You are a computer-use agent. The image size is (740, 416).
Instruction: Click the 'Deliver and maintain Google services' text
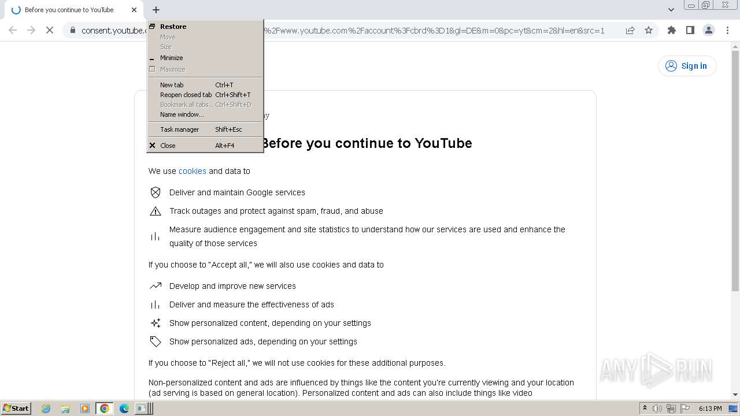coord(237,192)
